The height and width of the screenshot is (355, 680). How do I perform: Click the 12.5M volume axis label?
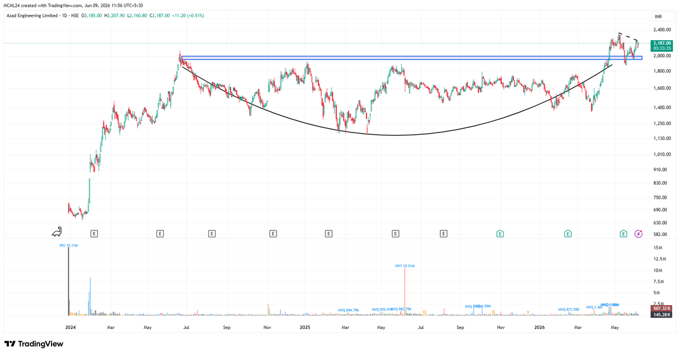point(659,259)
